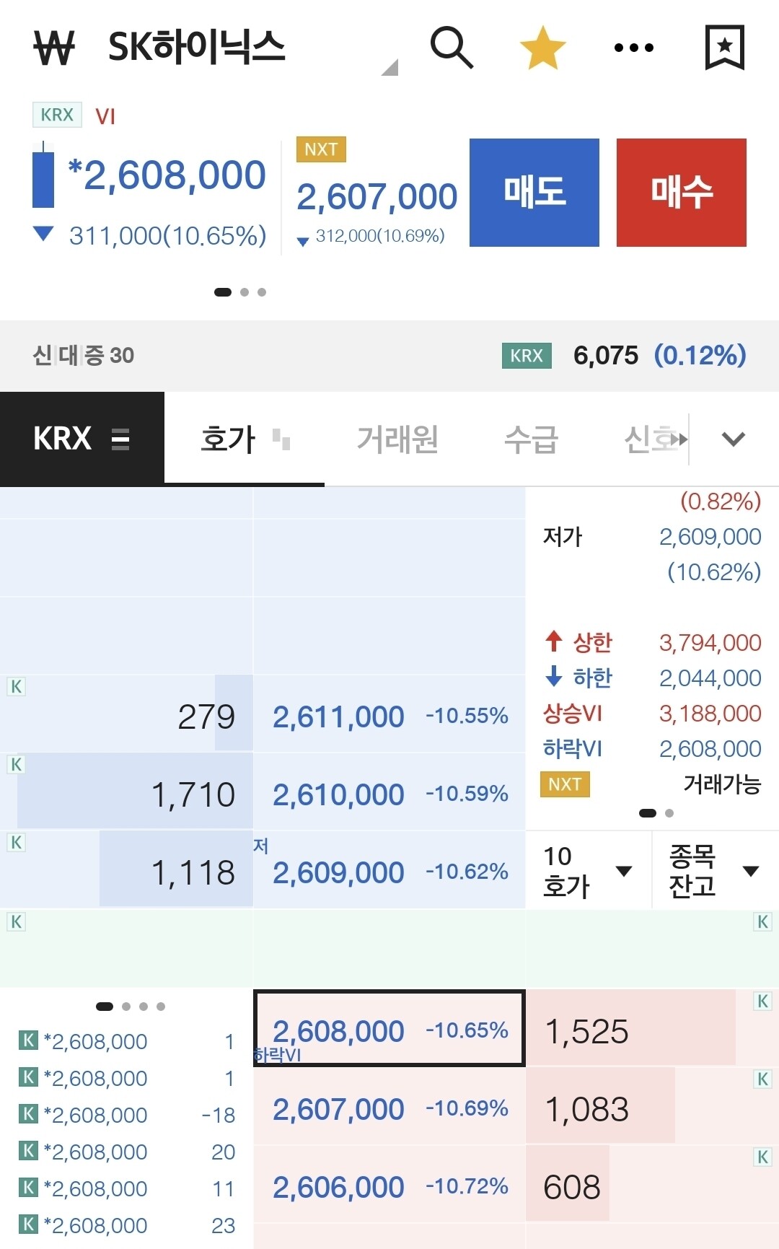
Task: Select bid price 2,608,000 highlighted box
Action: pos(389,1028)
